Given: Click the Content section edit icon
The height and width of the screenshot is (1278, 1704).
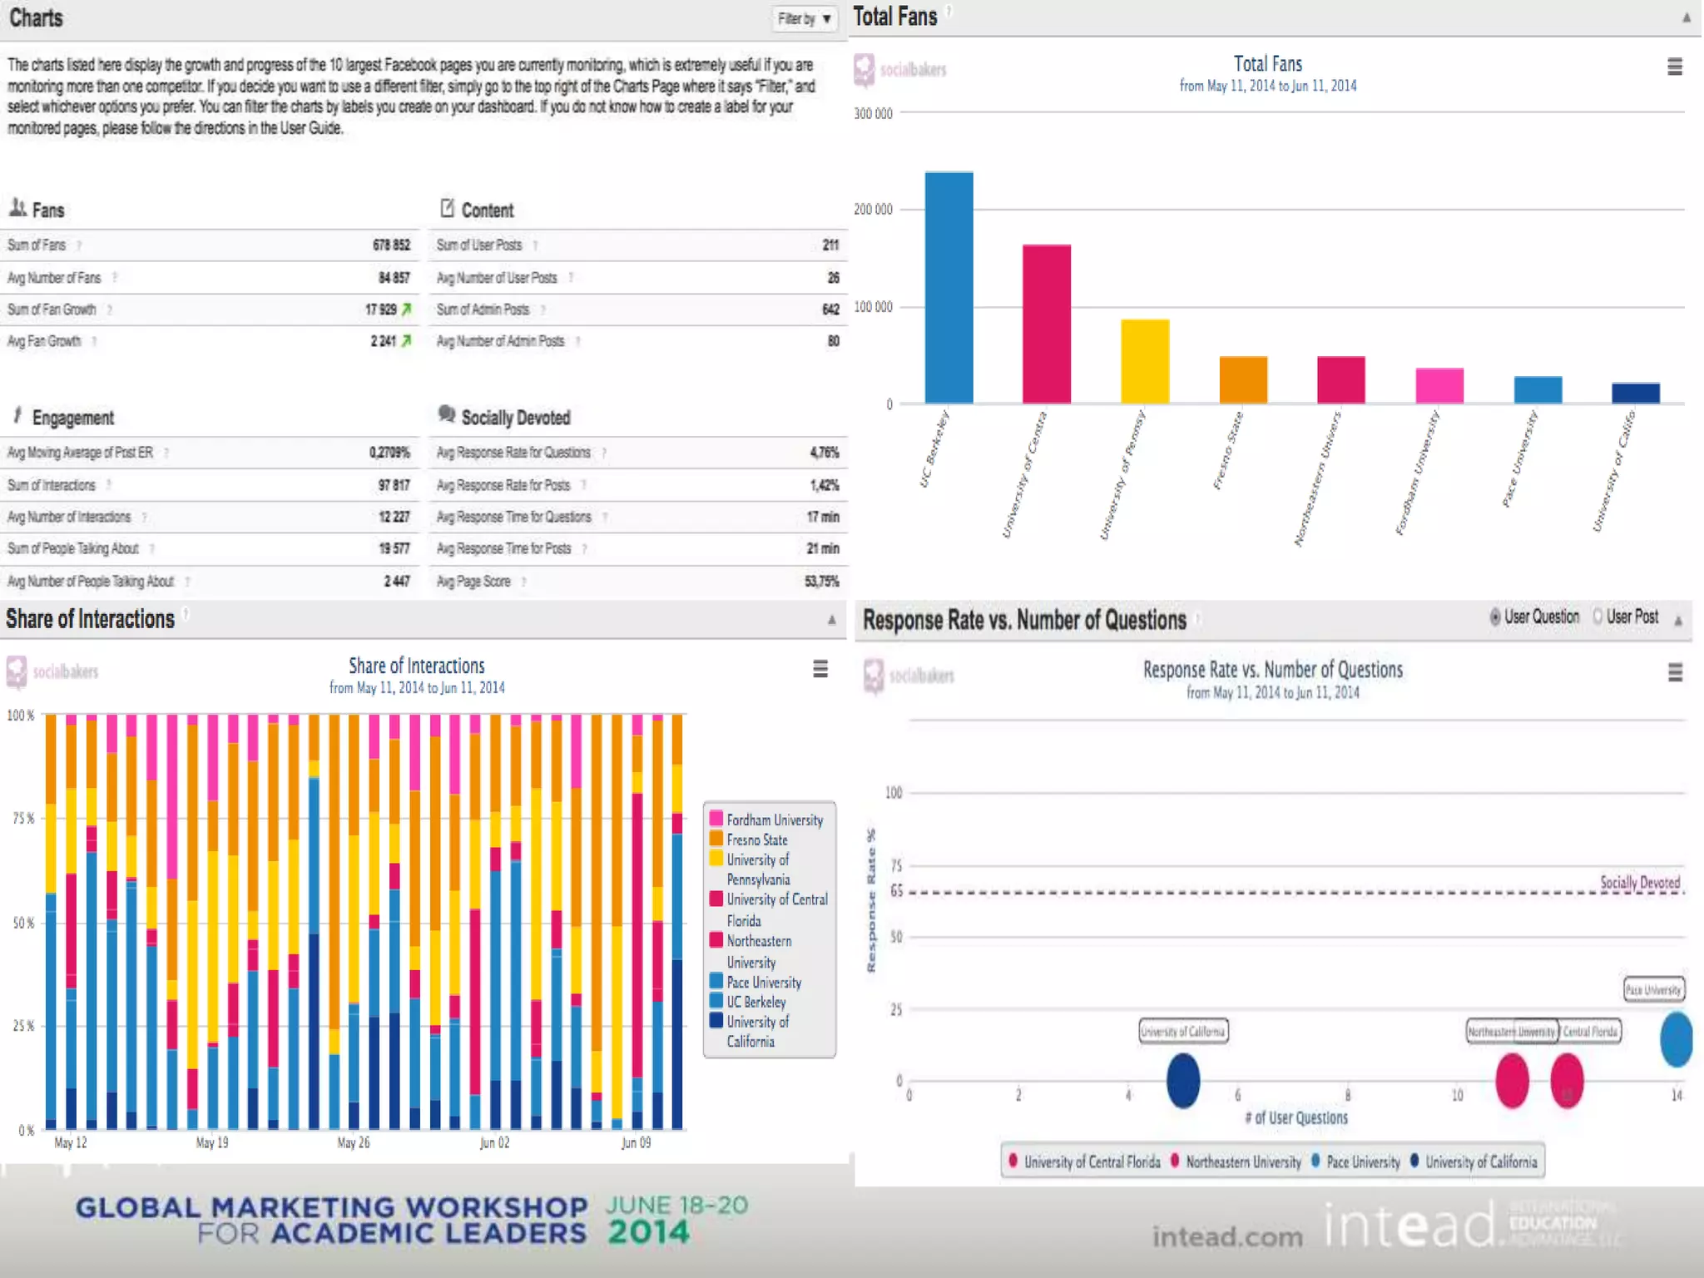Looking at the screenshot, I should pyautogui.click(x=447, y=208).
